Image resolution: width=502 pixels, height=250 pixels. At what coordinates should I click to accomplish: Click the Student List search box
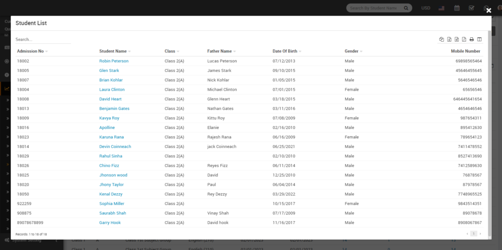tap(43, 39)
